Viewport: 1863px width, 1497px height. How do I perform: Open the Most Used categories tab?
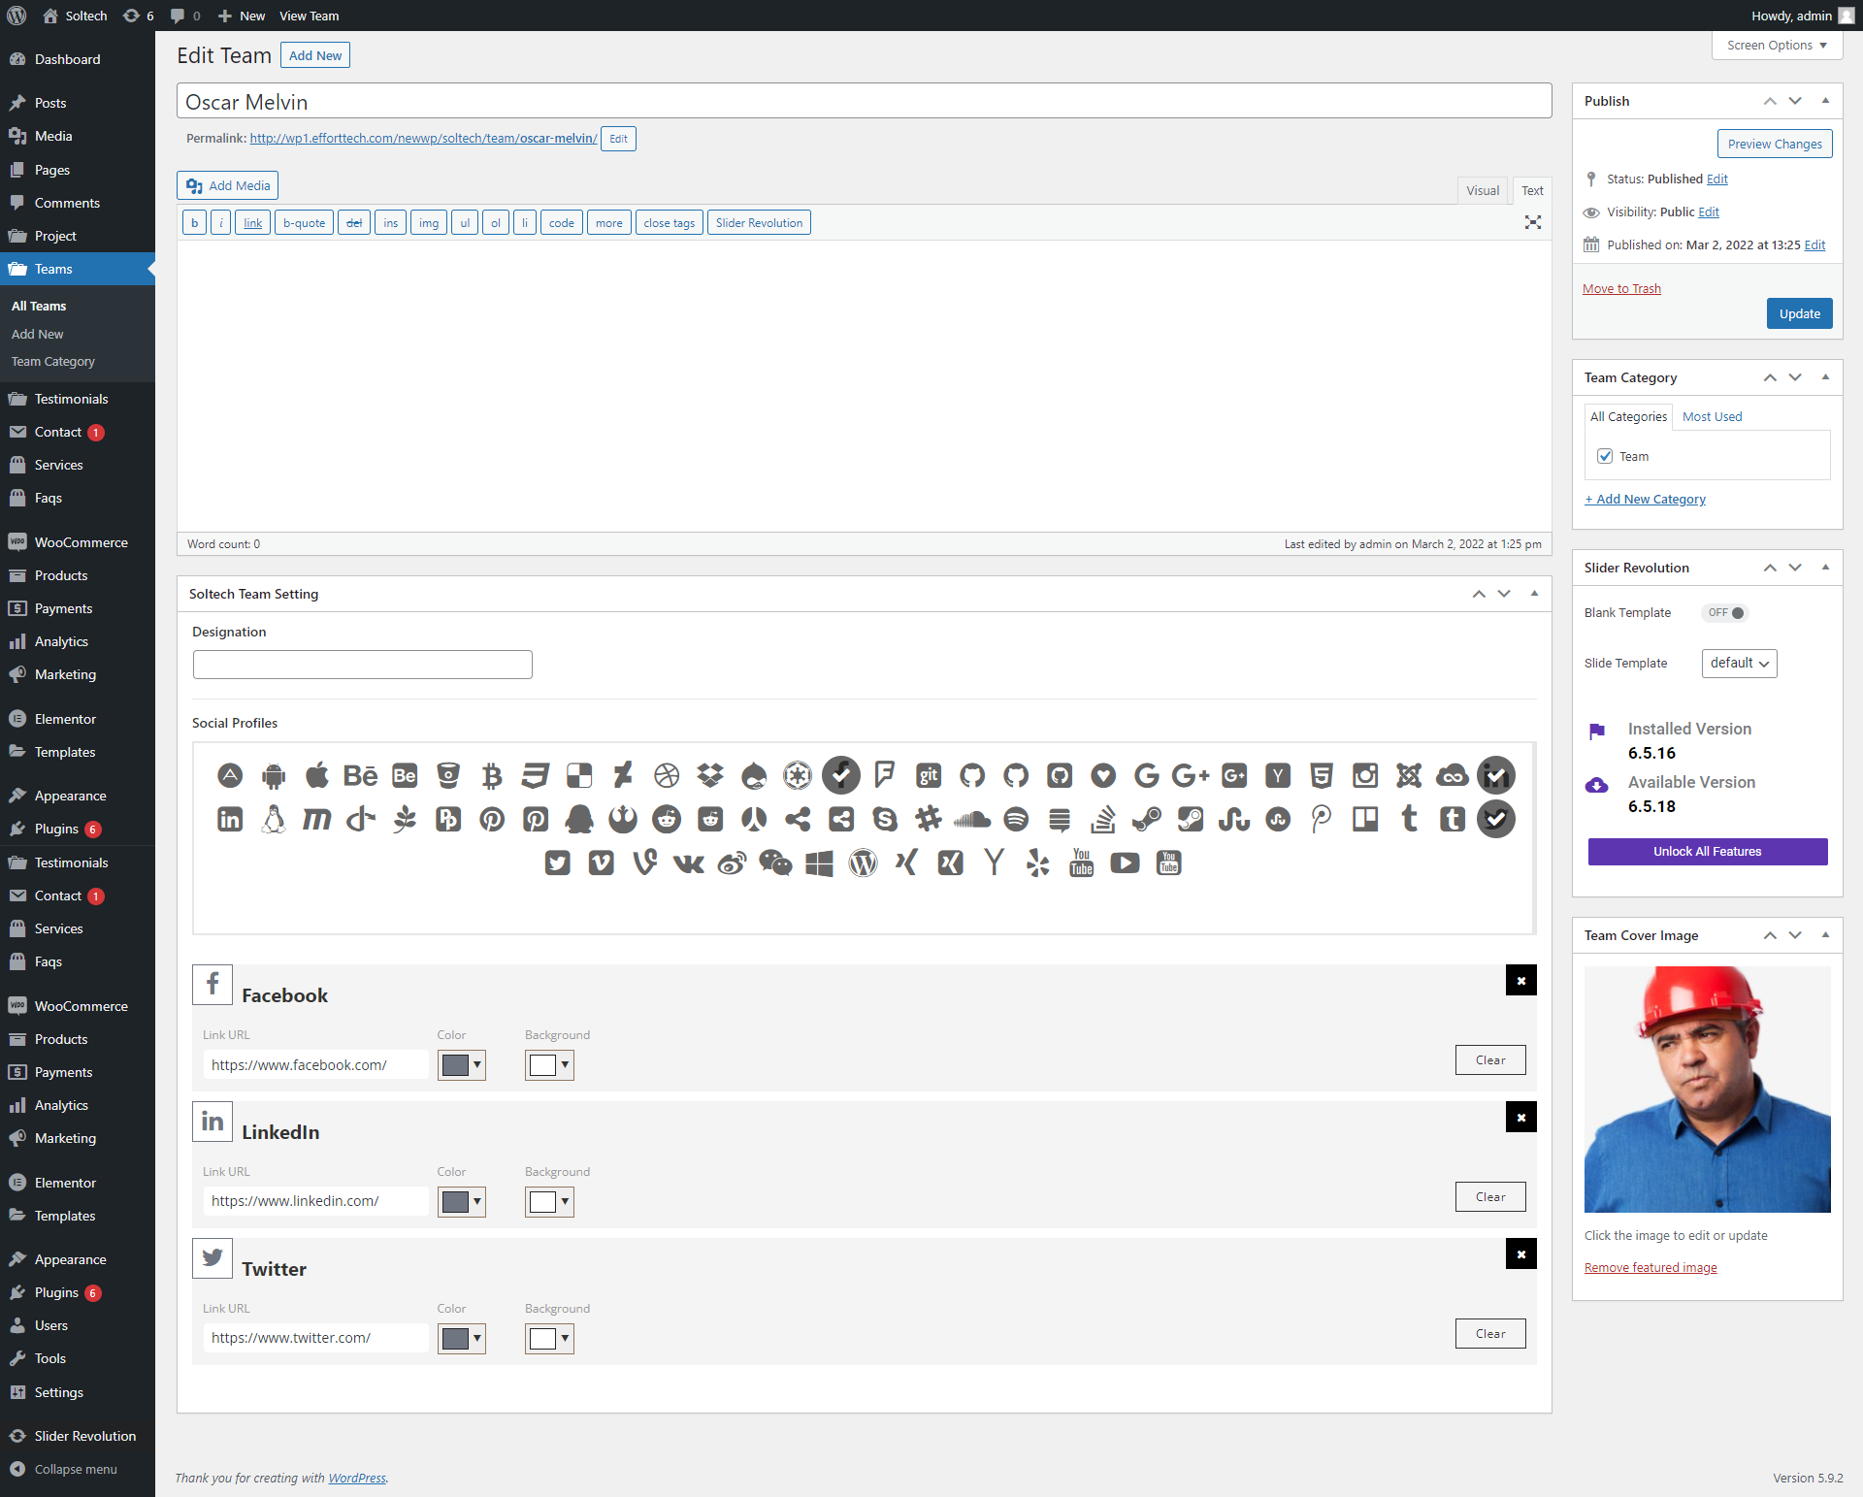pyautogui.click(x=1712, y=416)
